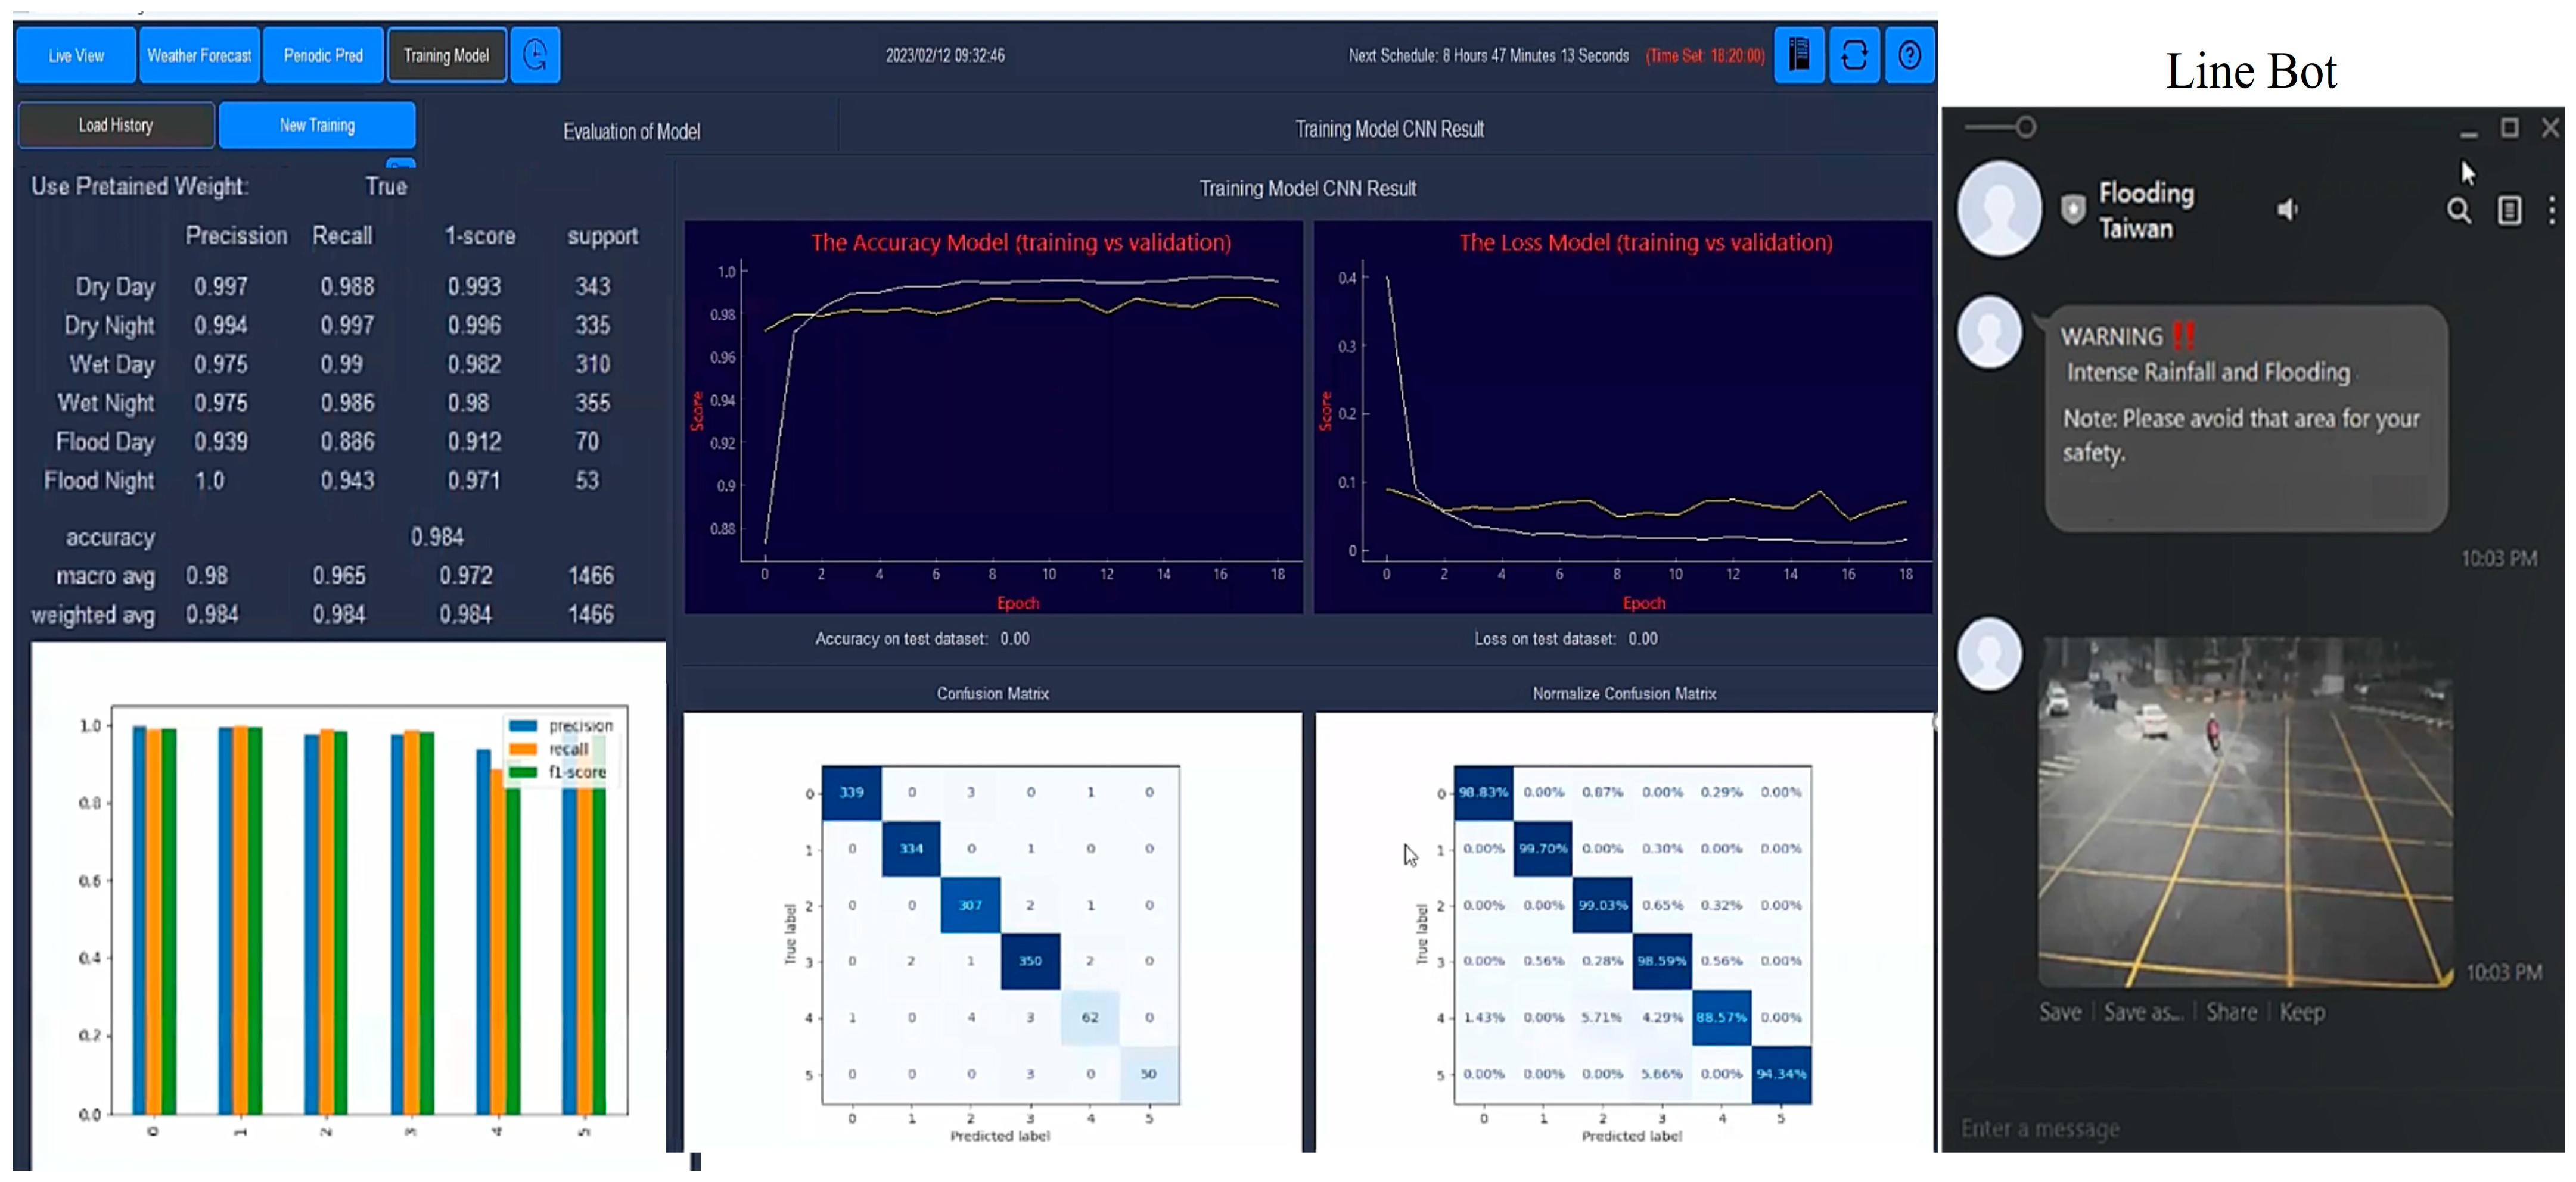Image resolution: width=2576 pixels, height=1182 pixels.
Task: Click the sender avatar beside the WARNING message
Action: pyautogui.click(x=1989, y=332)
